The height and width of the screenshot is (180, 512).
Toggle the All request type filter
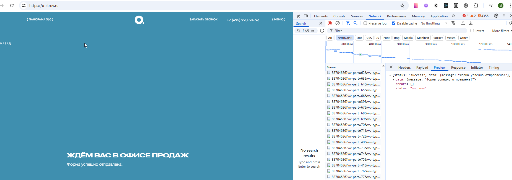330,38
